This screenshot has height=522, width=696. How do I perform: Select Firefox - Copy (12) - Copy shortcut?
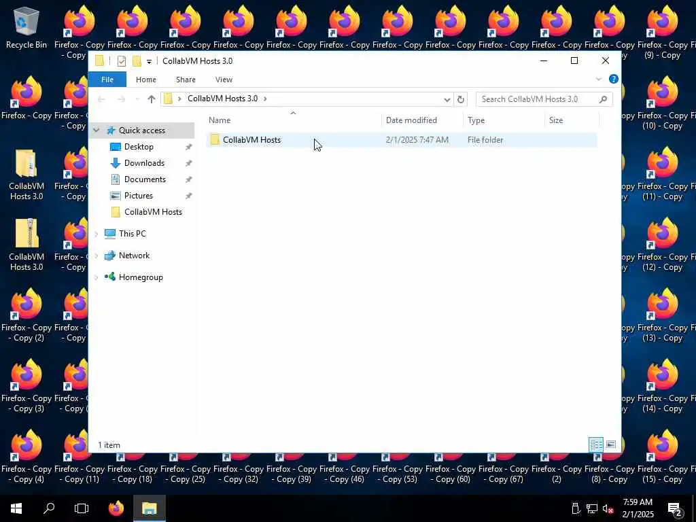pos(662,245)
